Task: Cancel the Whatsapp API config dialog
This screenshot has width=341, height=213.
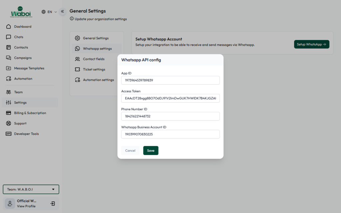Action: pyautogui.click(x=130, y=151)
